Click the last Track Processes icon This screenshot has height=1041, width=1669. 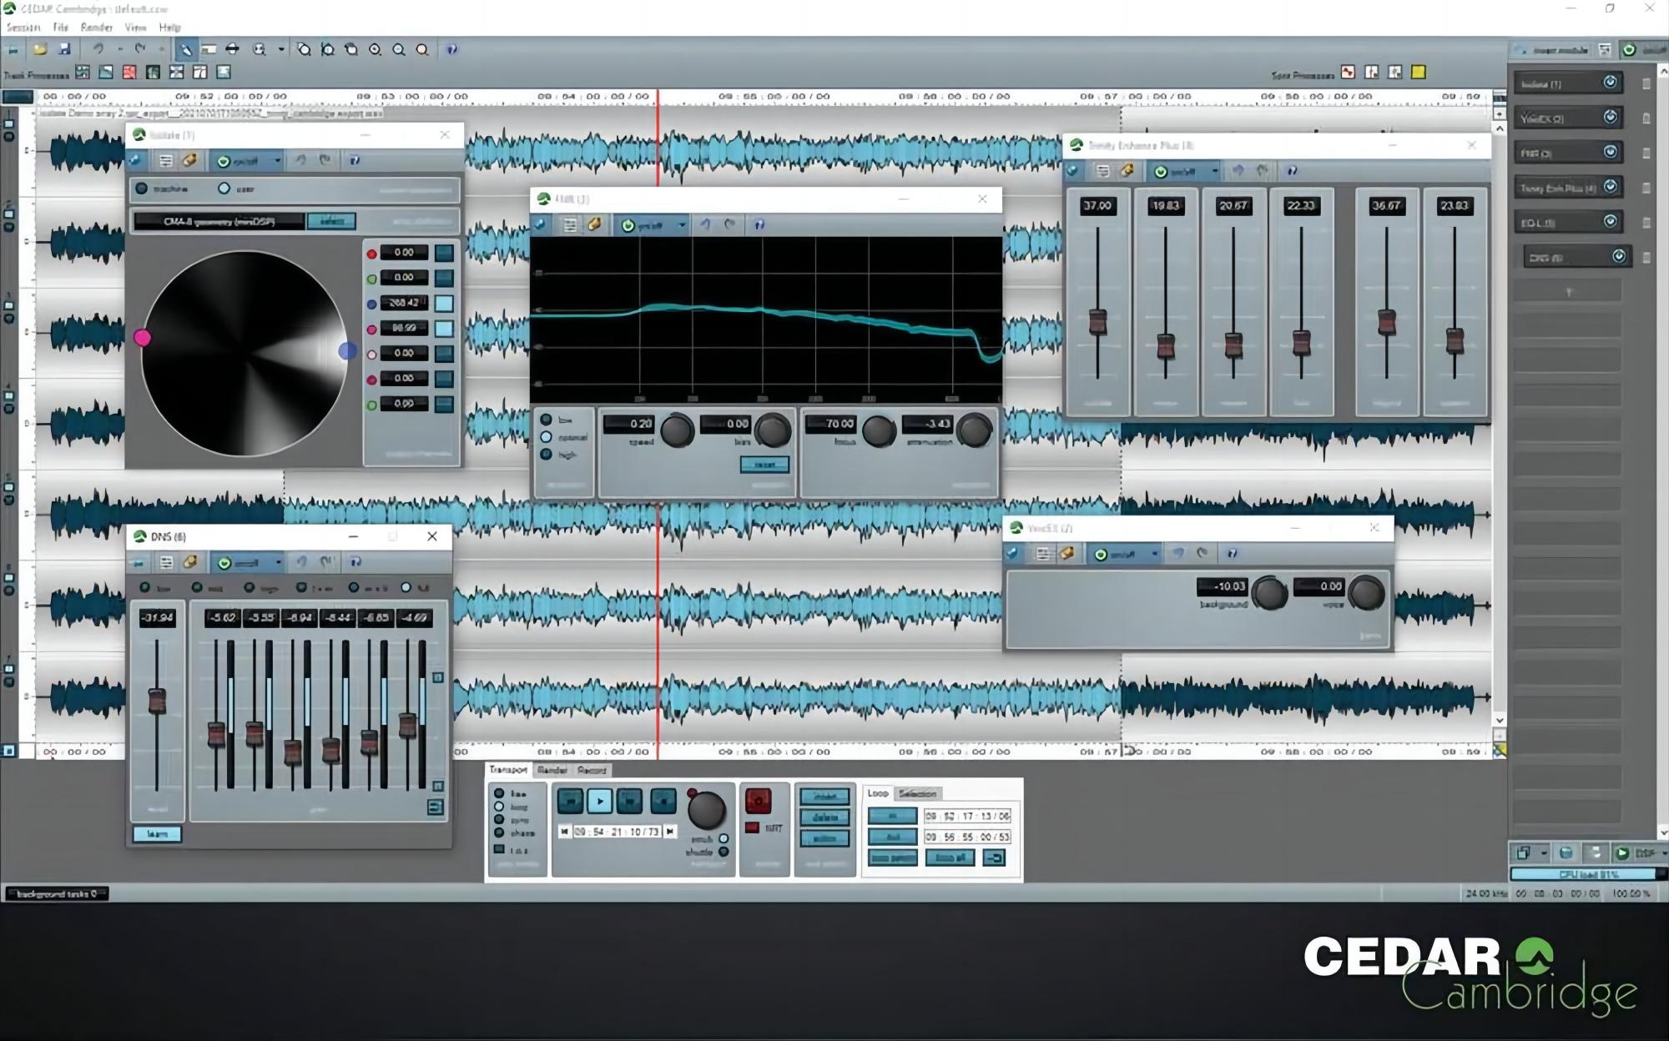tap(223, 73)
